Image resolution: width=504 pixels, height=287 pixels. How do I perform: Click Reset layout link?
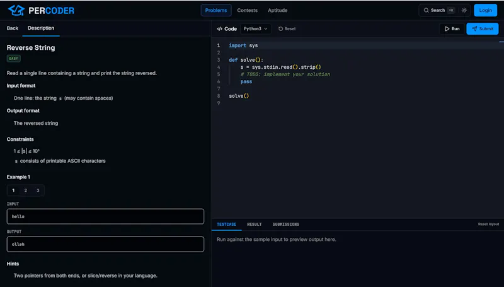[488, 225]
